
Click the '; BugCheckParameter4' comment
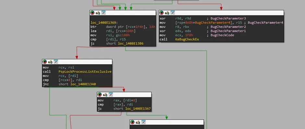[263, 23]
